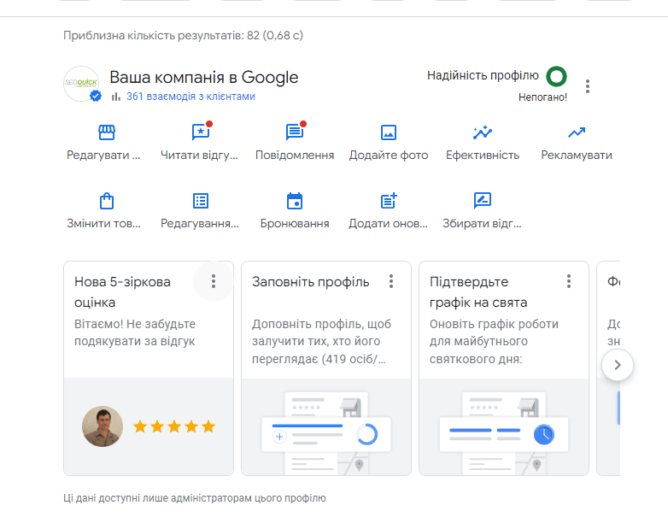Click the holiday hours clock illustration
The width and height of the screenshot is (668, 523).
503,432
